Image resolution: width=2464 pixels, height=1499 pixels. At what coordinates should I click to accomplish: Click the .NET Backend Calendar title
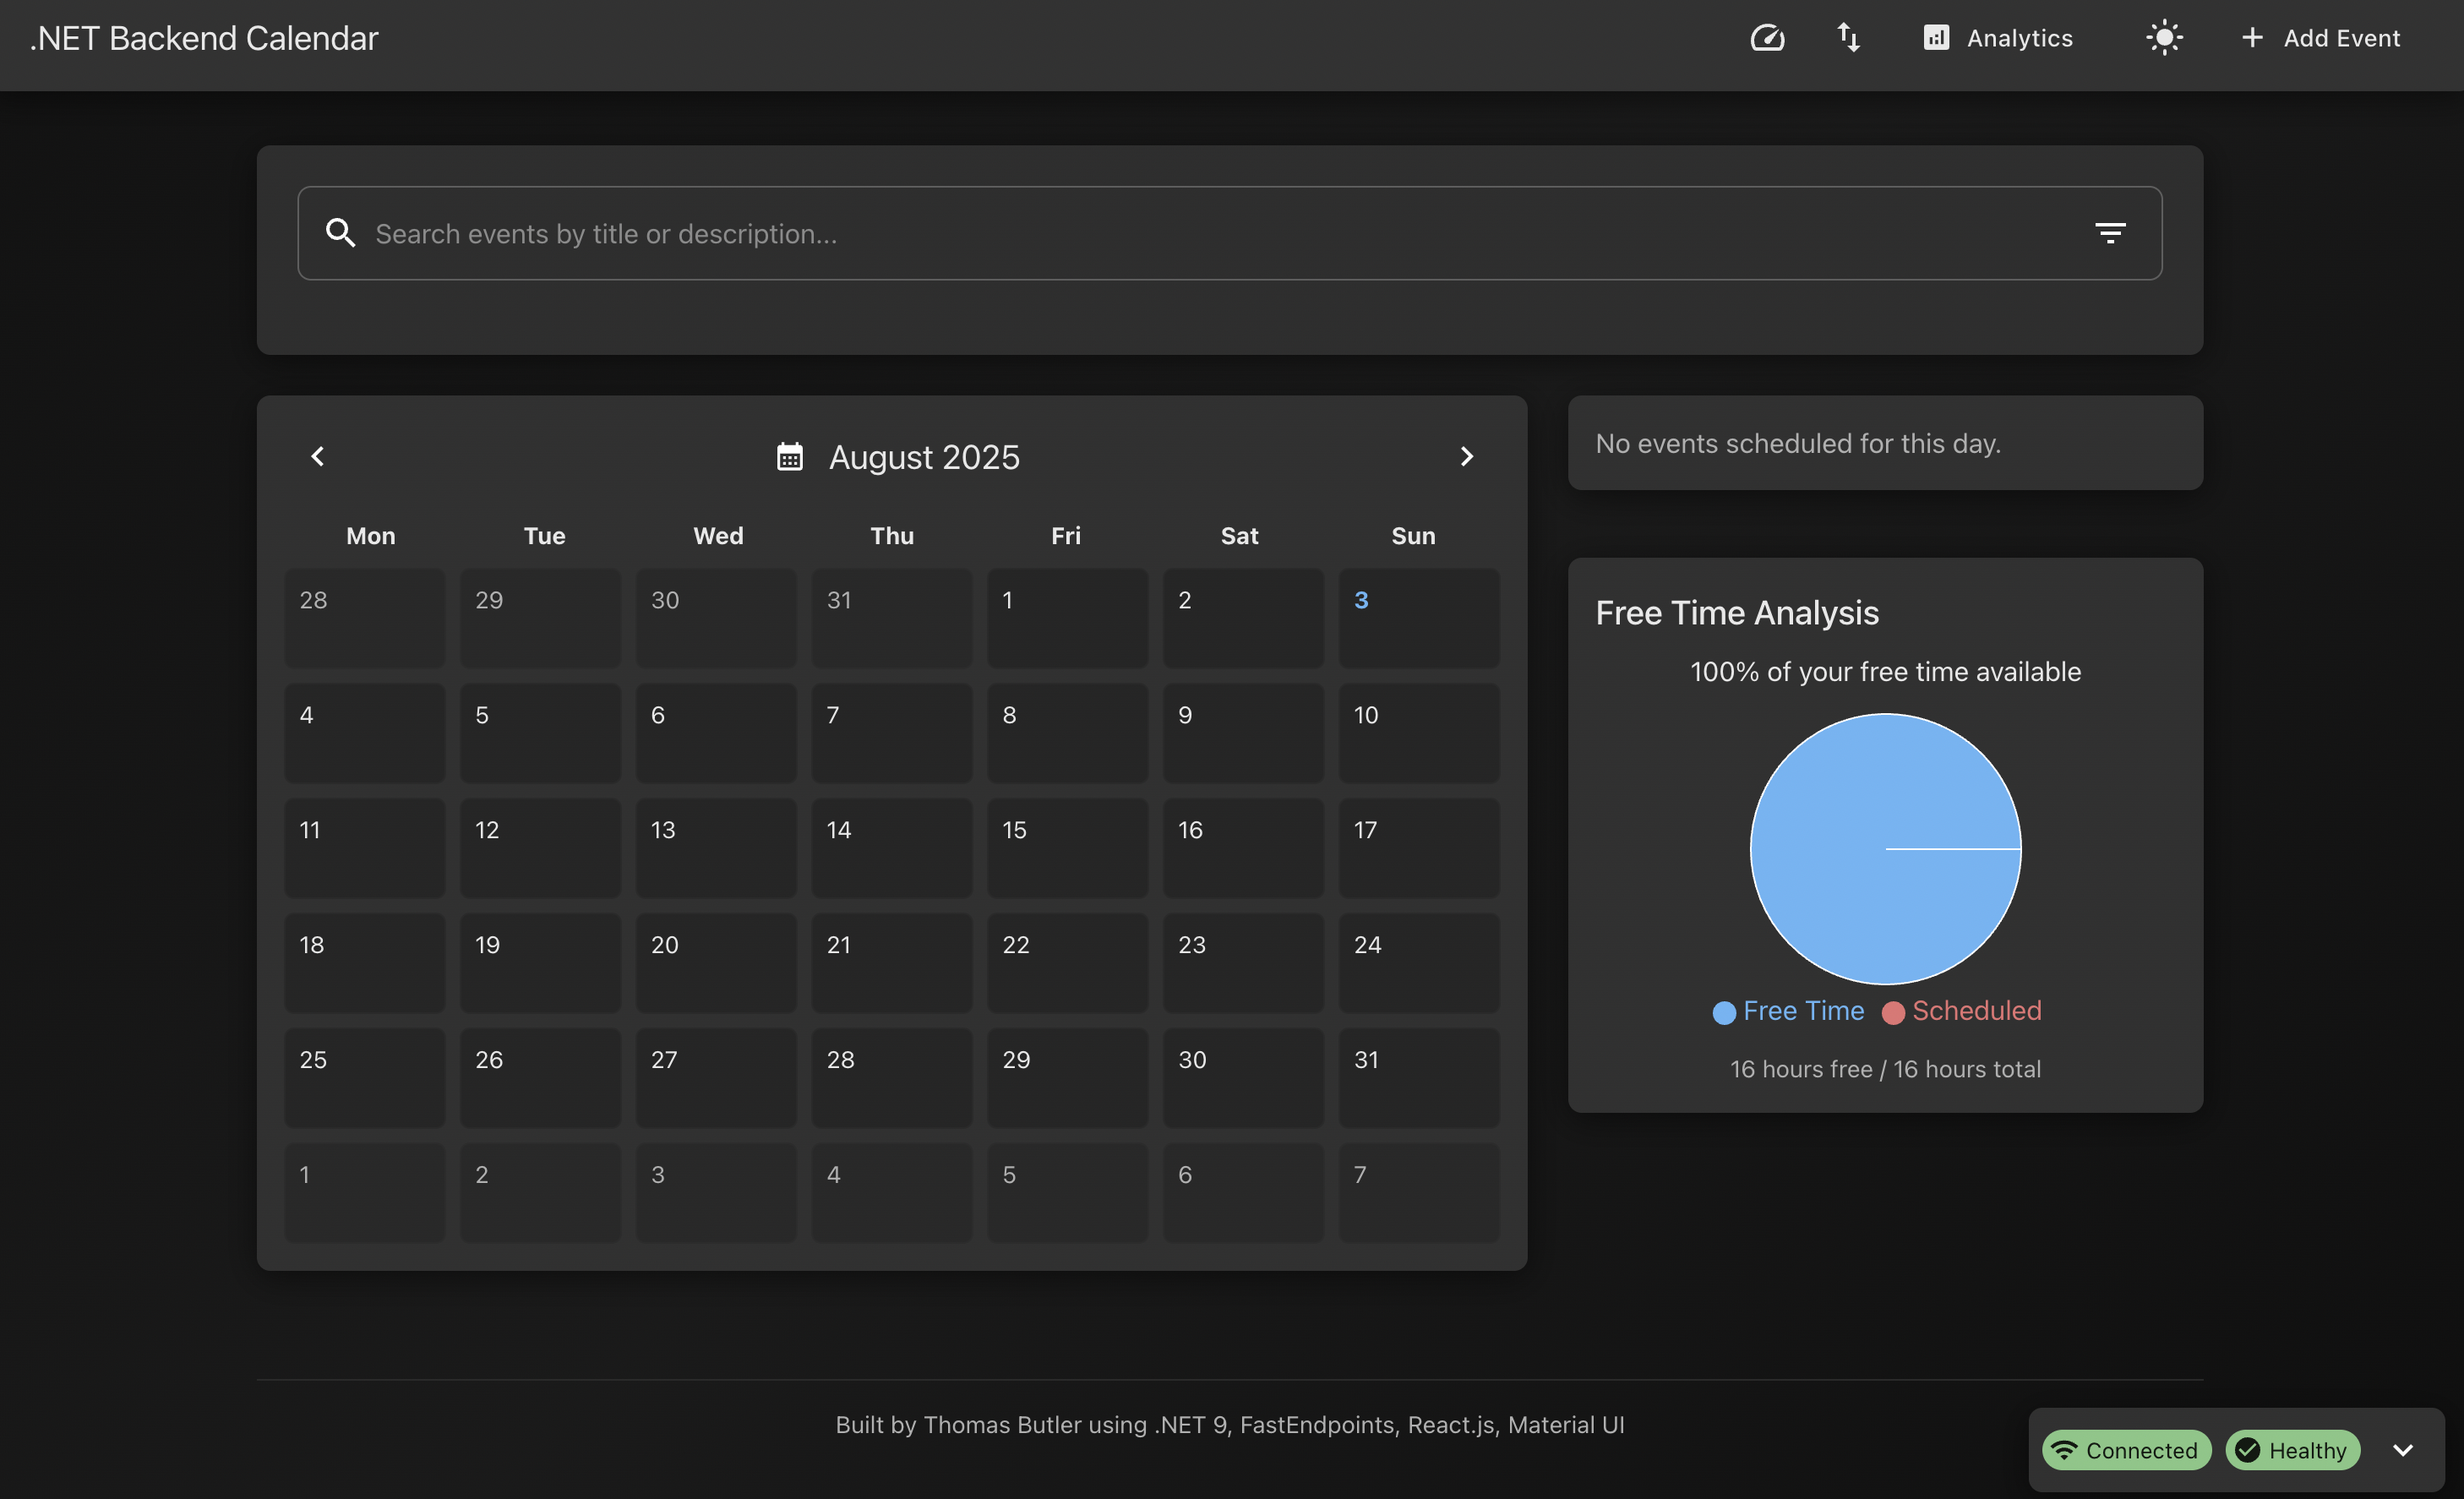pos(204,38)
